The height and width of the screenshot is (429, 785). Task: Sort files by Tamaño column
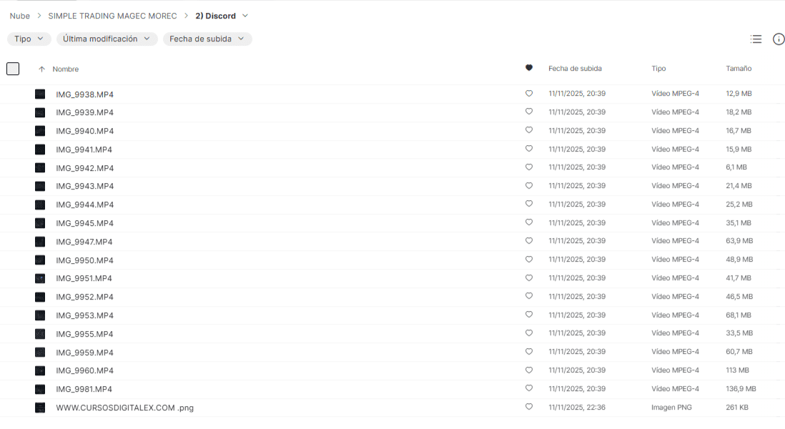tap(739, 69)
